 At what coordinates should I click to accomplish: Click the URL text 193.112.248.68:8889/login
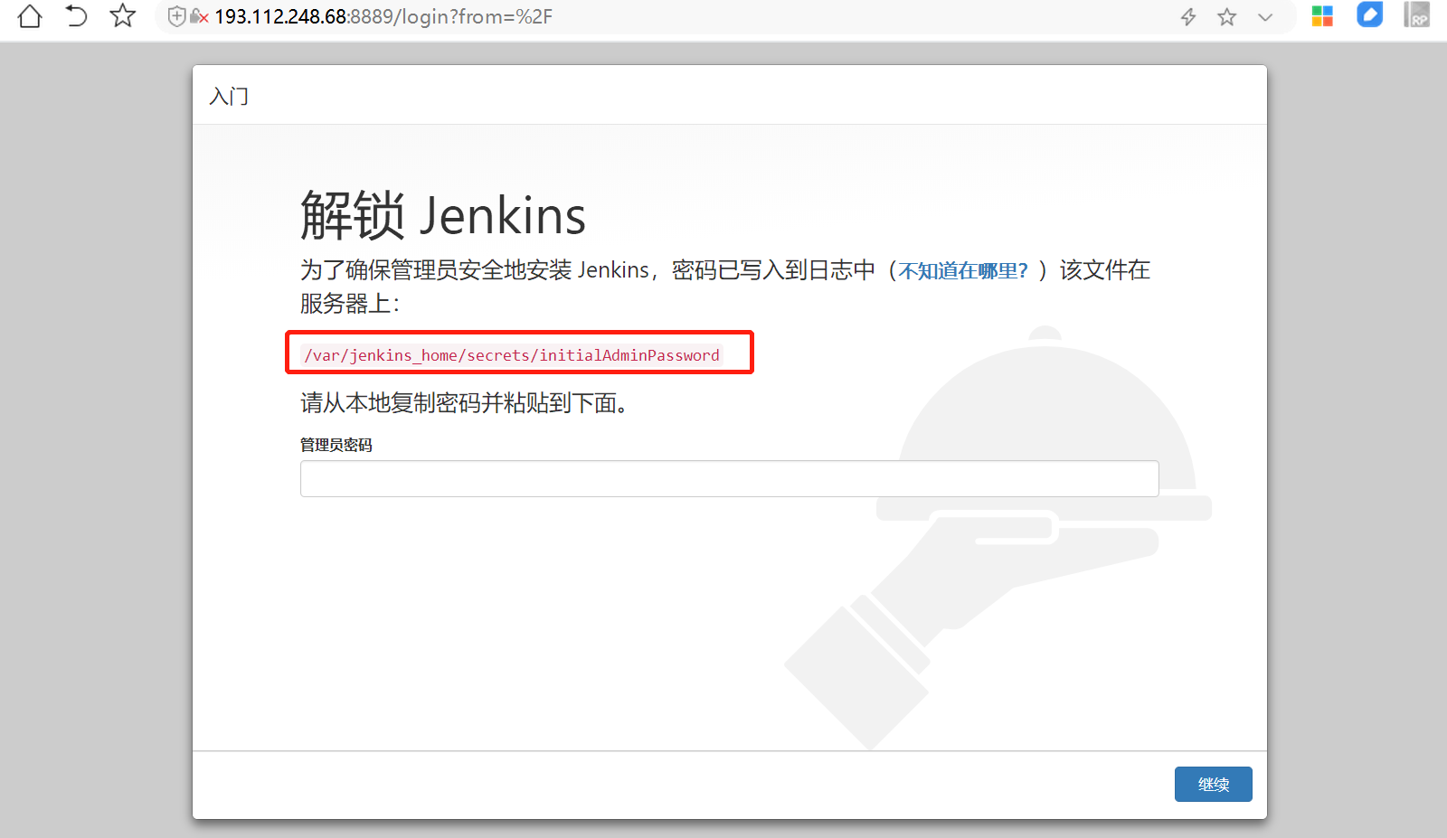coord(383,17)
